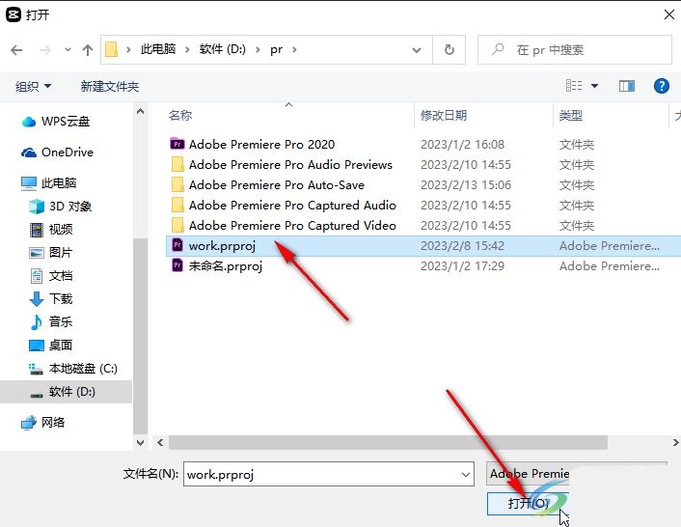Click 新建文件夹 to create folder
This screenshot has height=527, width=681.
(x=110, y=87)
